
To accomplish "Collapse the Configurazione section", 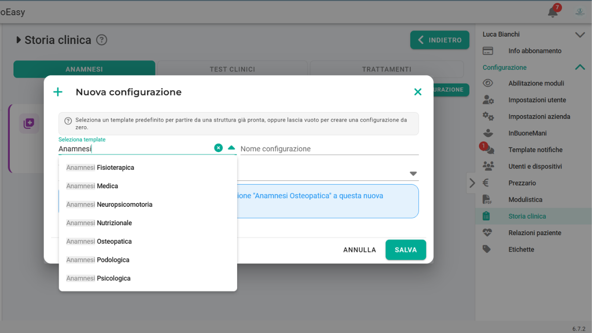I will click(x=580, y=68).
